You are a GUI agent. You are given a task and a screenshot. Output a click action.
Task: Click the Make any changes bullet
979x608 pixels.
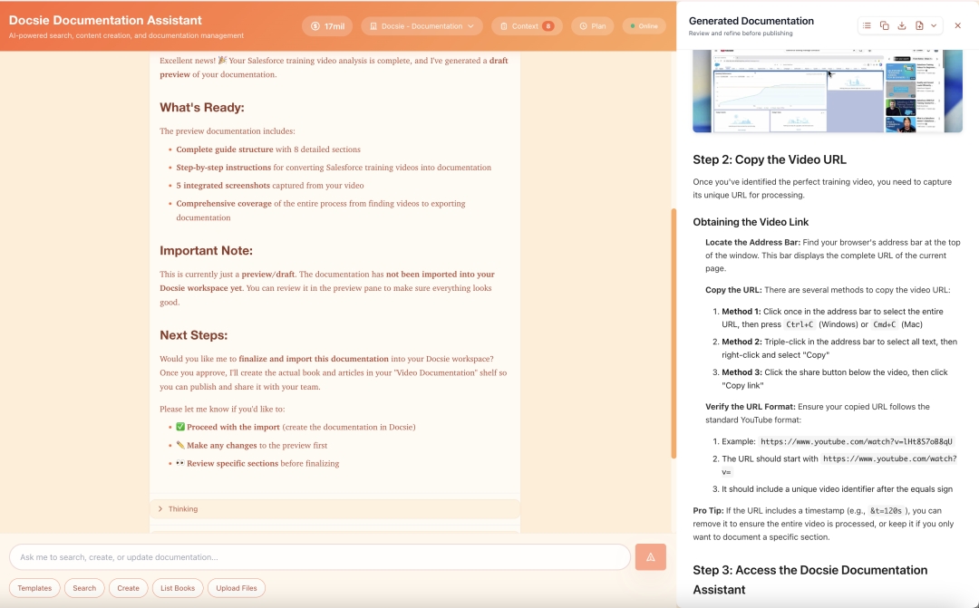251,445
